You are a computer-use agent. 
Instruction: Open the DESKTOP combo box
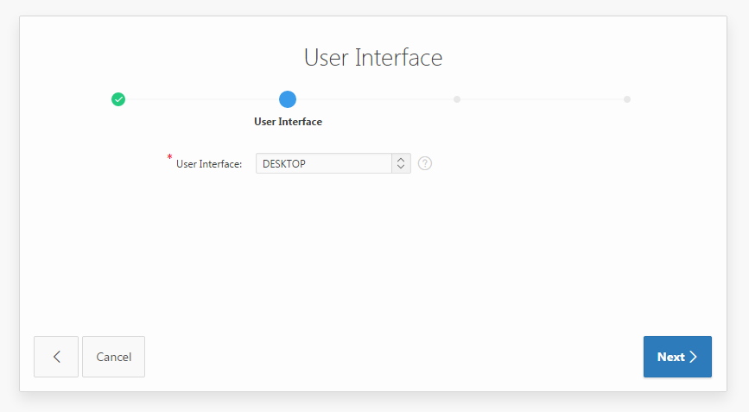tap(333, 163)
